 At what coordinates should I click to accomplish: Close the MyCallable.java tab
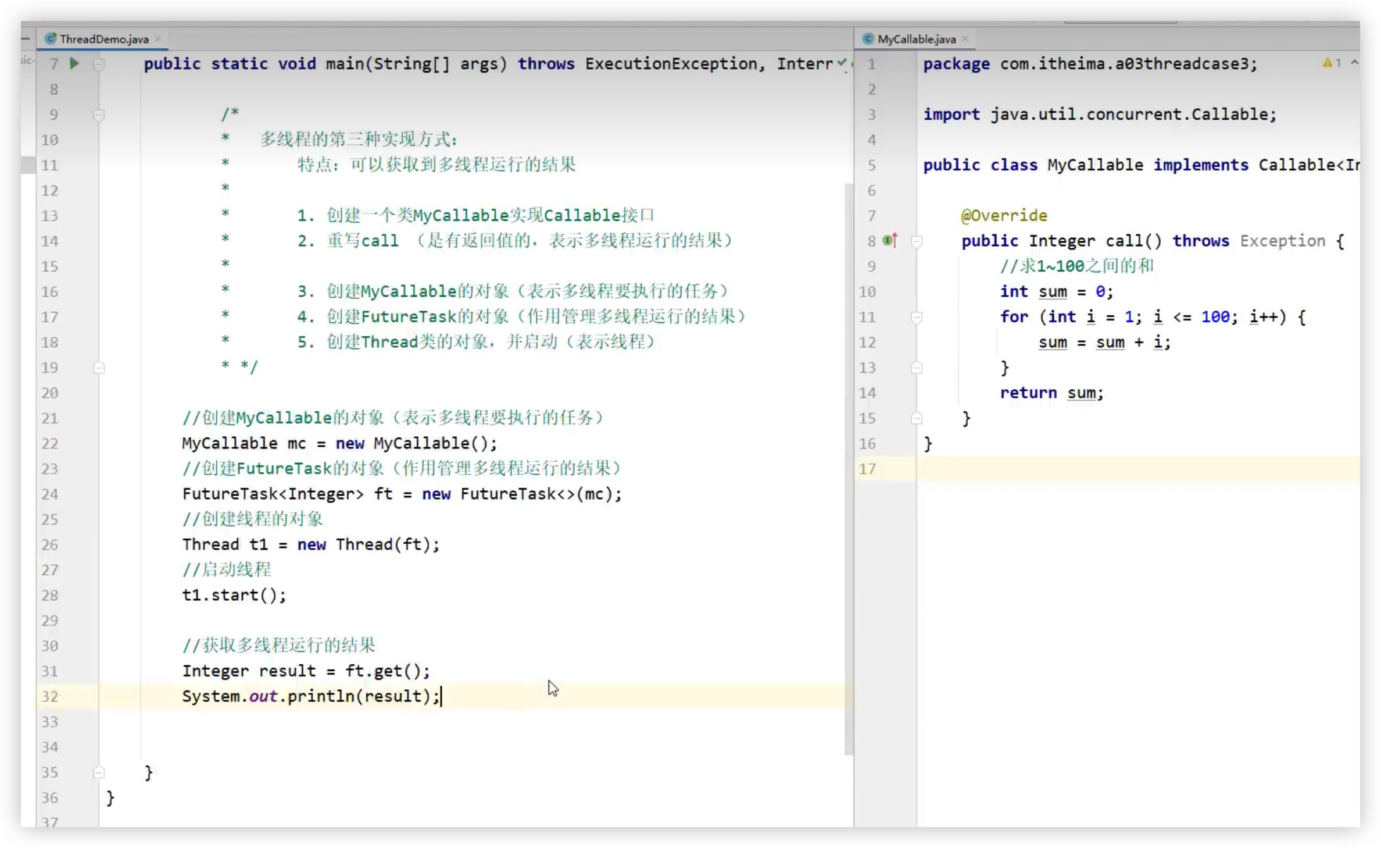[965, 39]
